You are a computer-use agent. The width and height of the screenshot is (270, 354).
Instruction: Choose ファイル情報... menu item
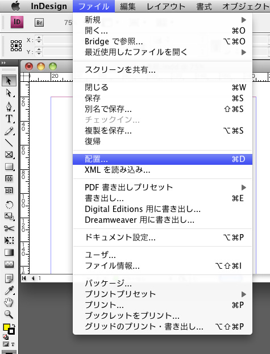(163, 266)
